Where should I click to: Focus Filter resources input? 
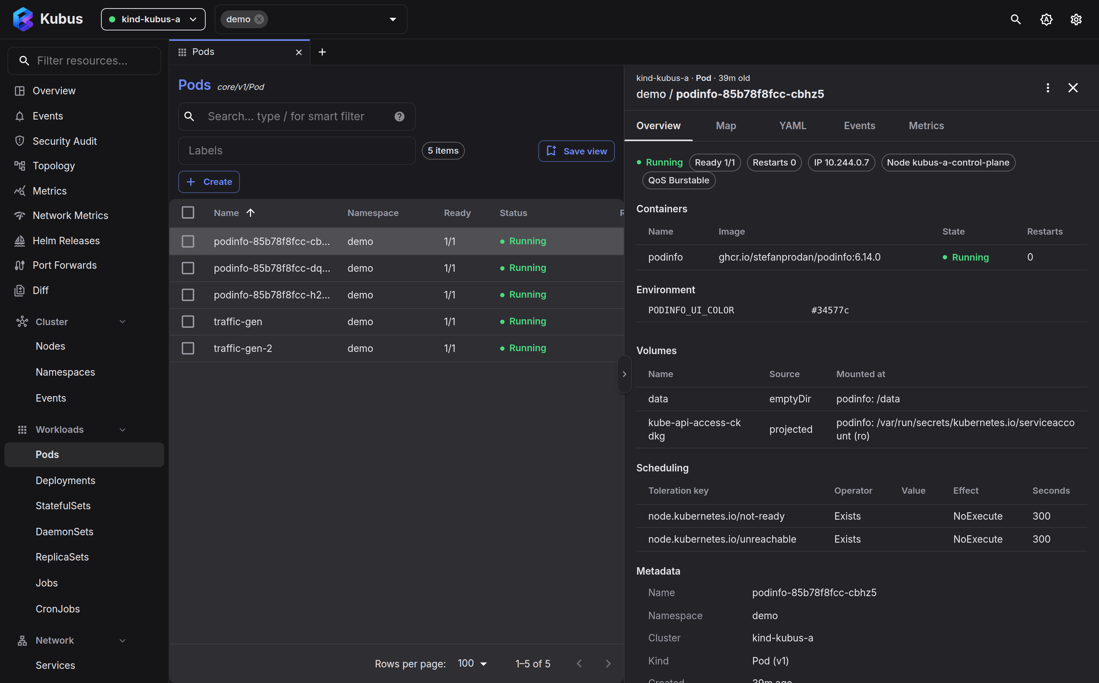point(84,61)
